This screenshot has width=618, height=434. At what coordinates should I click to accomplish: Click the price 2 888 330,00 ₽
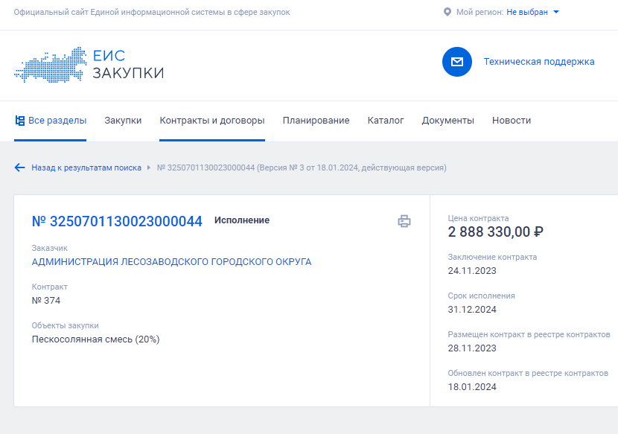(x=495, y=232)
